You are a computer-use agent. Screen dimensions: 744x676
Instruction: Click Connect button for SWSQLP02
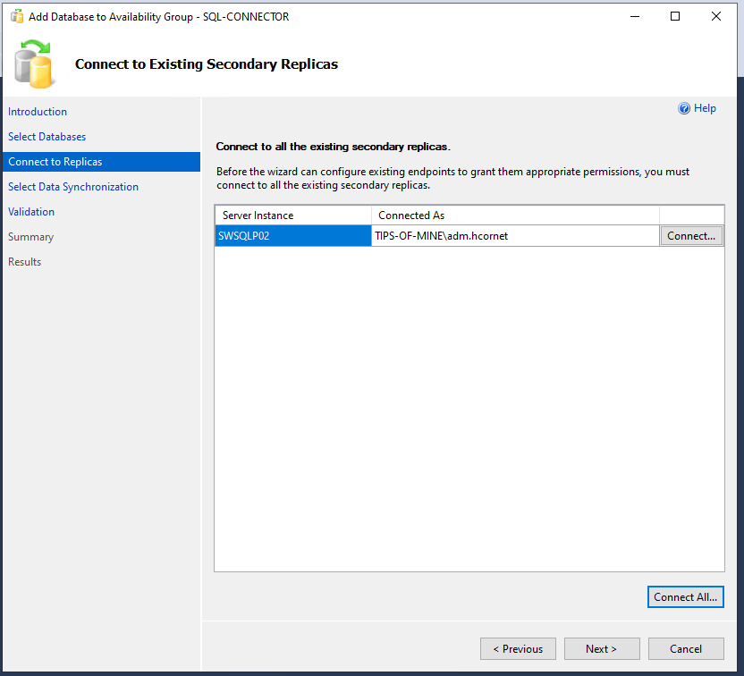tap(691, 236)
